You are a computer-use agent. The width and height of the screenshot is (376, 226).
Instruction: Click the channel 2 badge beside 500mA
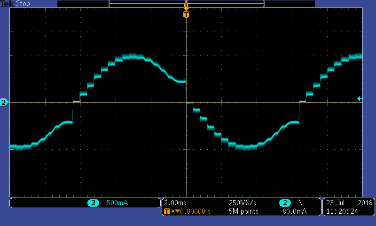[93, 203]
